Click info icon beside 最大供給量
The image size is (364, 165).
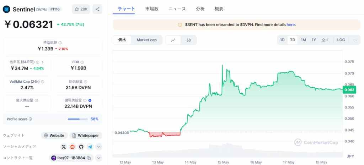click(x=37, y=100)
